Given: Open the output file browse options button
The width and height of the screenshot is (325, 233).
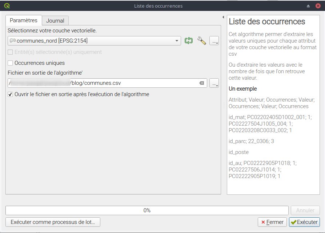Looking at the screenshot, I should tap(214, 83).
